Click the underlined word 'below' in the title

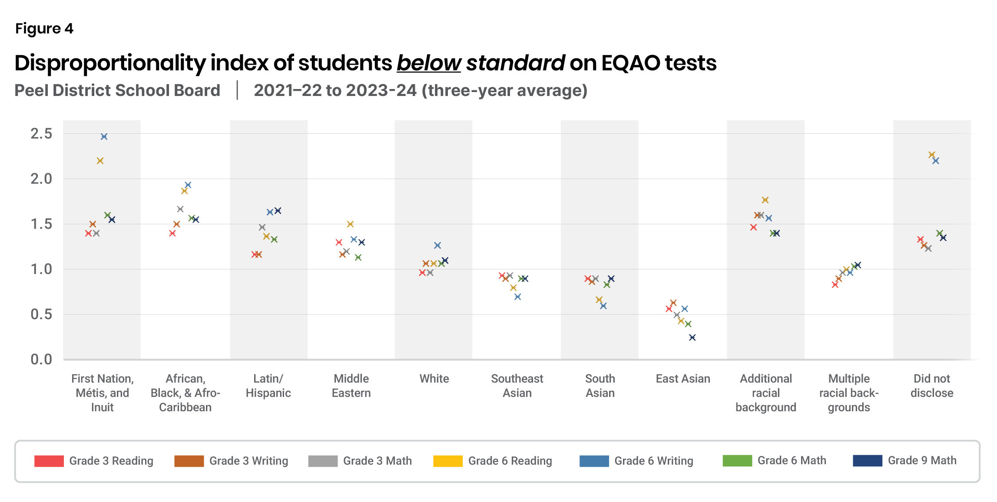click(x=428, y=63)
